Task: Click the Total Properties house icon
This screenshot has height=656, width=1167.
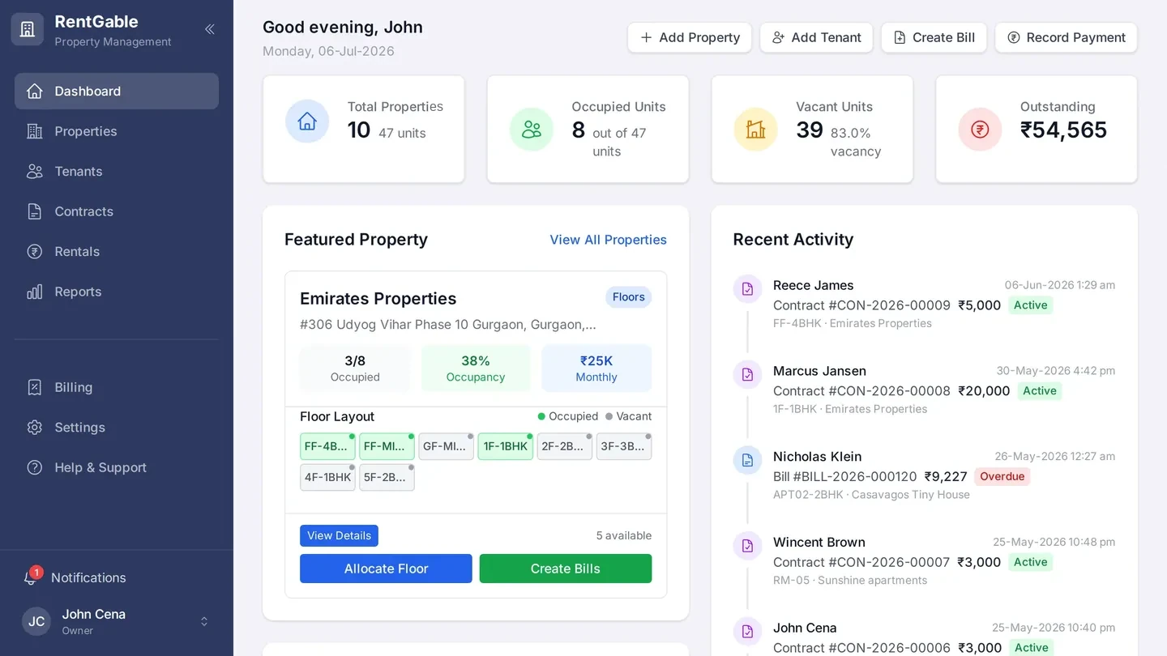Action: [307, 121]
